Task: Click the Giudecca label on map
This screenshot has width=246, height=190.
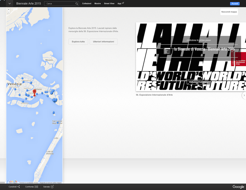Action: coord(25,103)
